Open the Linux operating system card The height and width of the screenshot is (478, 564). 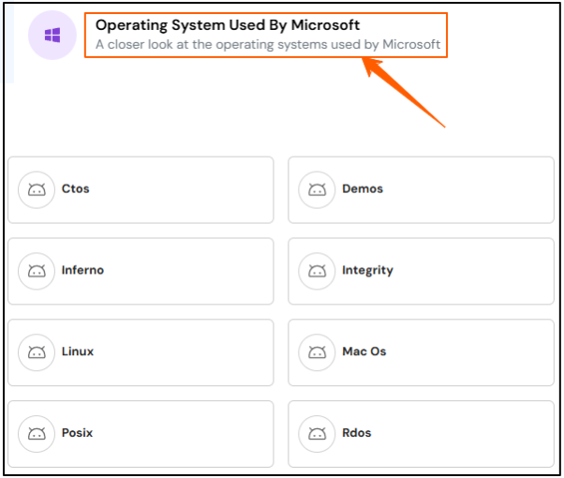coord(141,352)
